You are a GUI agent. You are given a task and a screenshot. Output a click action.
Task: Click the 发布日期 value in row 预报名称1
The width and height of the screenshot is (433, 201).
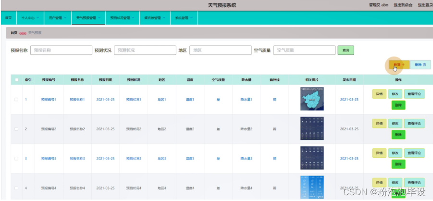pos(349,100)
